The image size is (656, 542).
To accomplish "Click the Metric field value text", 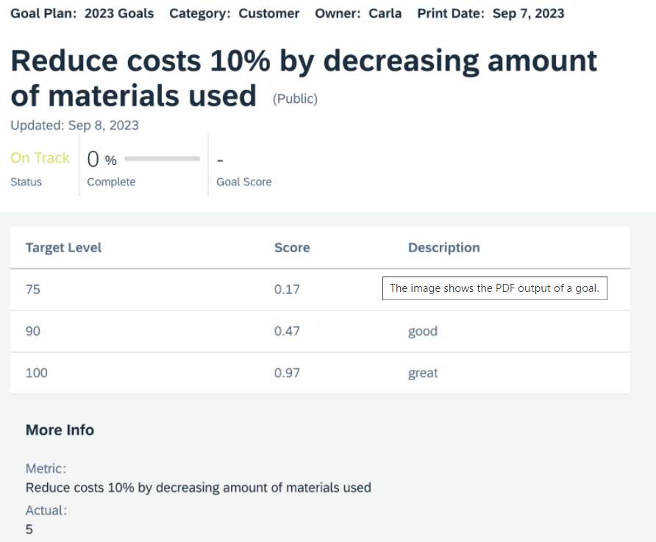I will pos(199,488).
